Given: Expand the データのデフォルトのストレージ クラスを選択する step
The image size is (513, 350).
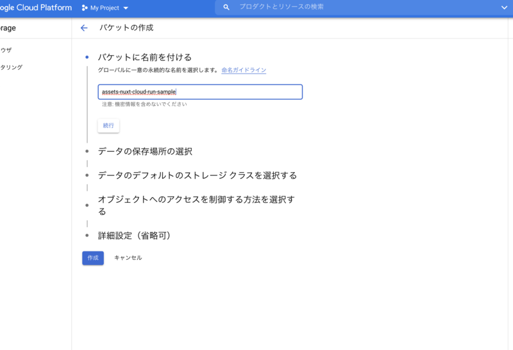Looking at the screenshot, I should click(x=198, y=175).
